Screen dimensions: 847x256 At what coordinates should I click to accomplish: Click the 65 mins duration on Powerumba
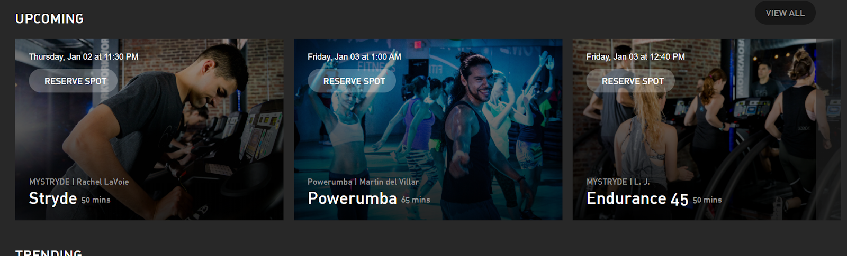(x=416, y=200)
